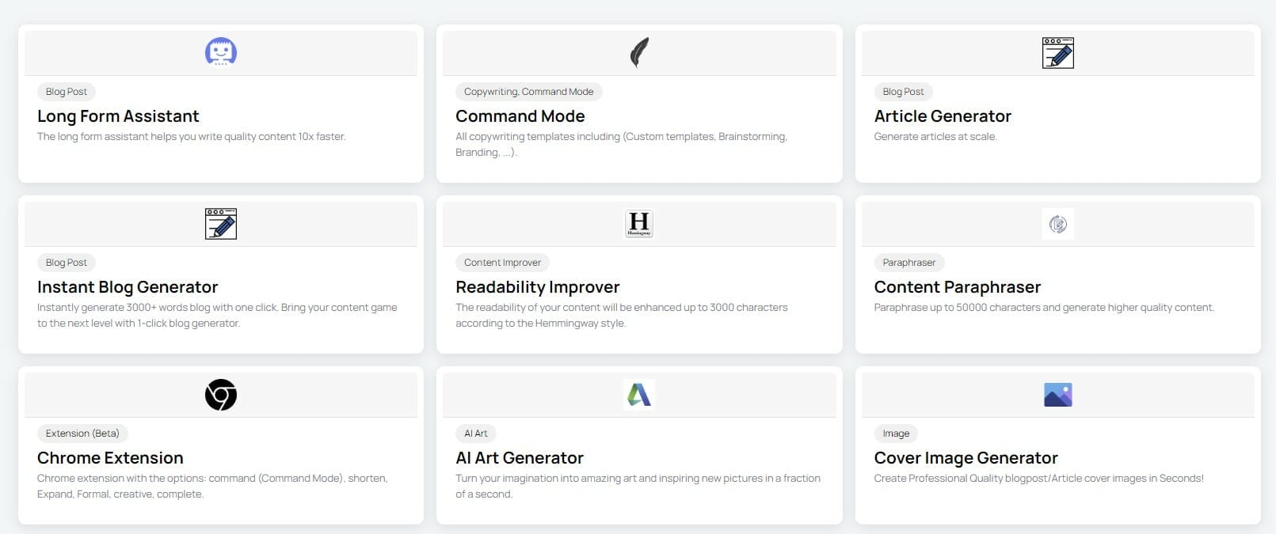
Task: Click the Instant Blog Generator pencil-window icon
Action: [221, 224]
